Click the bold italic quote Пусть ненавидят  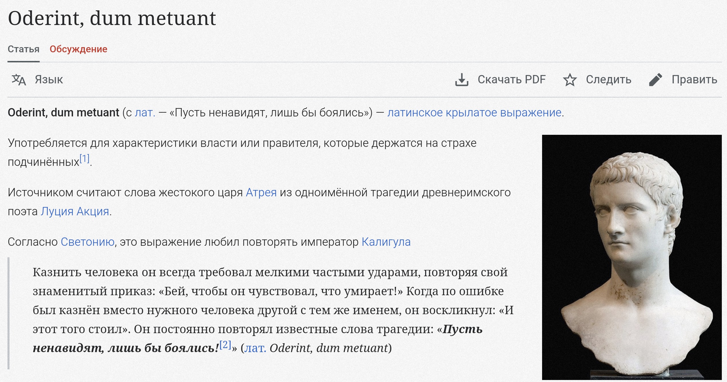pyautogui.click(x=463, y=329)
